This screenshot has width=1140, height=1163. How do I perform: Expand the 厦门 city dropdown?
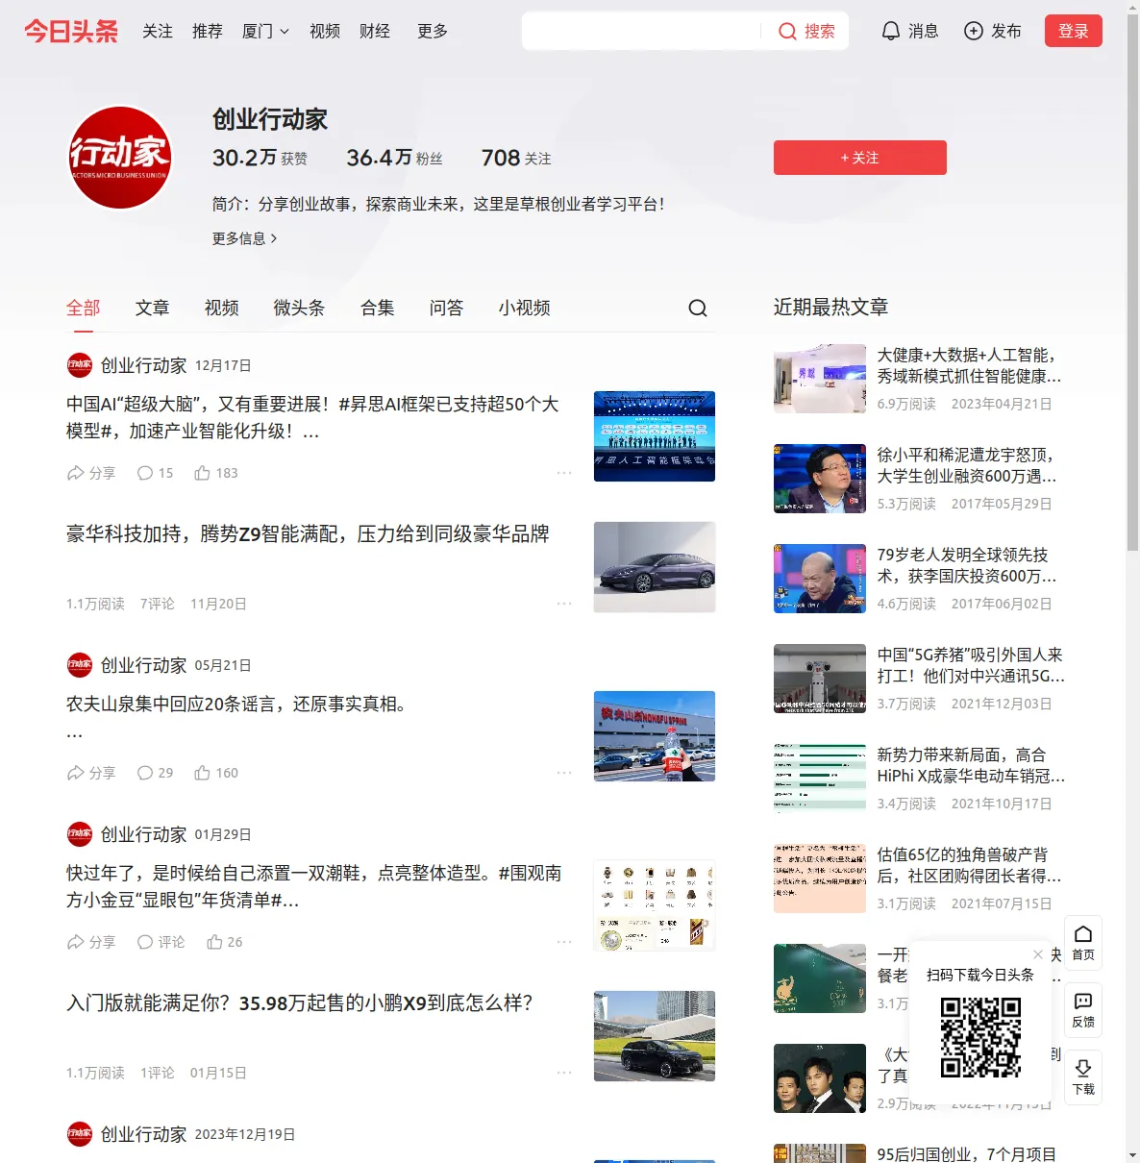[265, 31]
